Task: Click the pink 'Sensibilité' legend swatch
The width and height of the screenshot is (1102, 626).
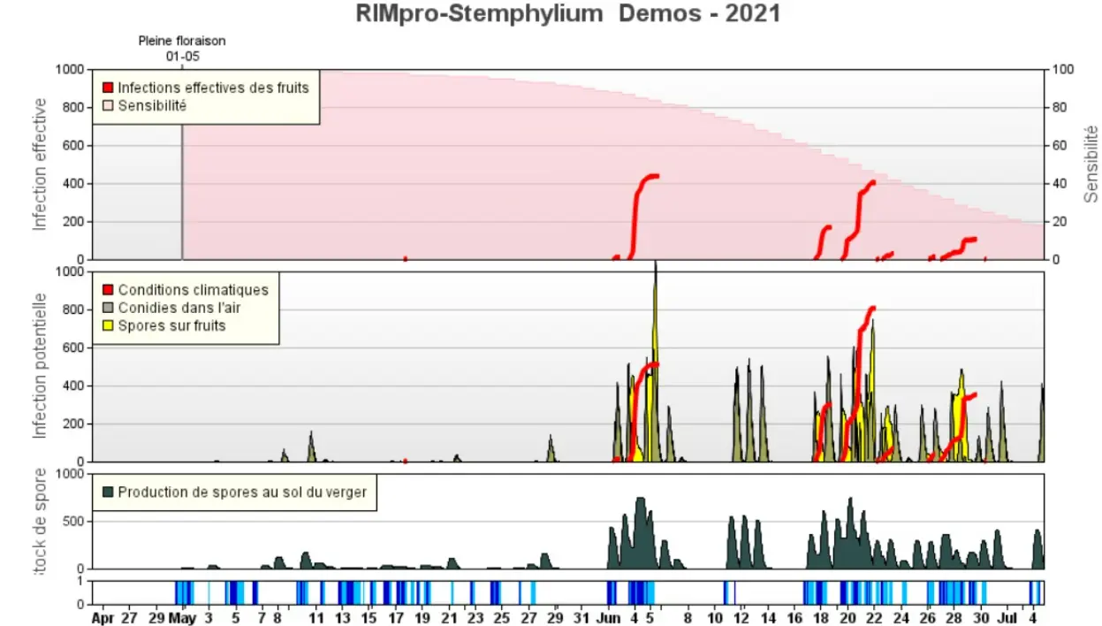Action: point(108,106)
